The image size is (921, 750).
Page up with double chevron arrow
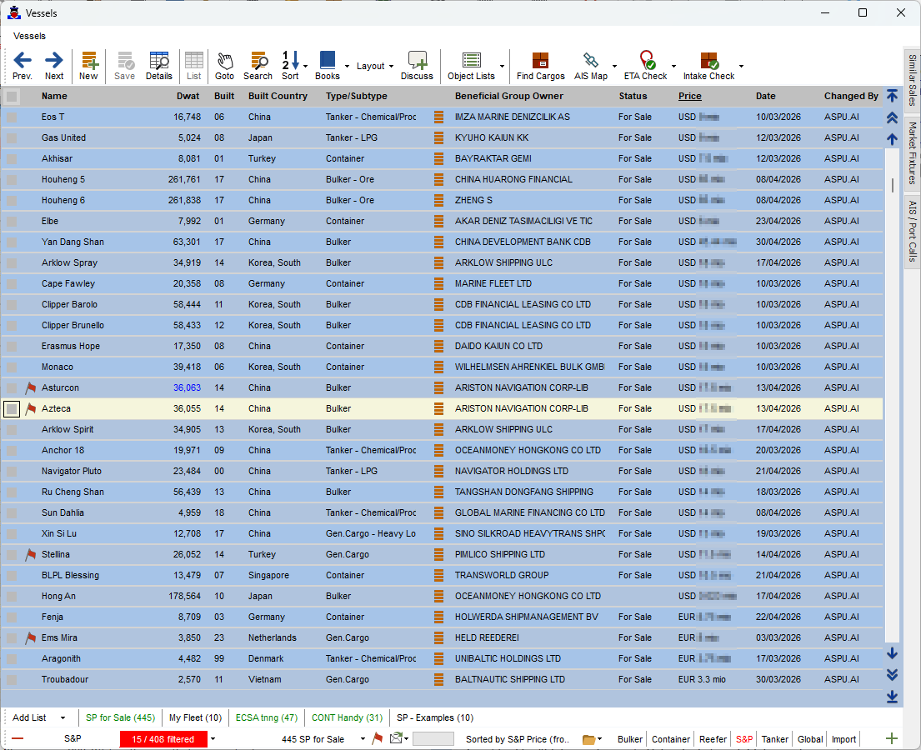pyautogui.click(x=892, y=117)
